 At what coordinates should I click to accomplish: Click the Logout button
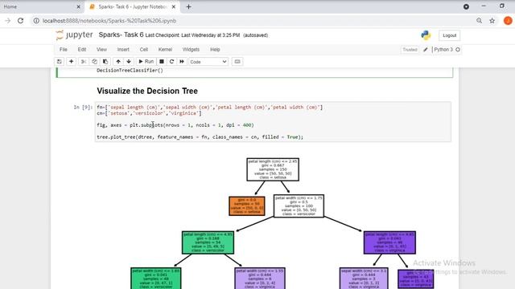point(449,35)
